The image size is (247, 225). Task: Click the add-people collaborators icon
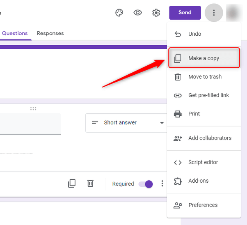pyautogui.click(x=178, y=138)
